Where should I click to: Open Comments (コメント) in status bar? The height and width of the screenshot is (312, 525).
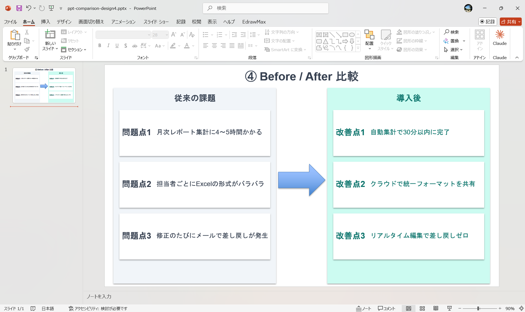pos(387,308)
